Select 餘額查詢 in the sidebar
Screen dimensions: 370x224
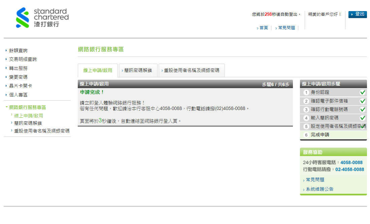pyautogui.click(x=18, y=50)
